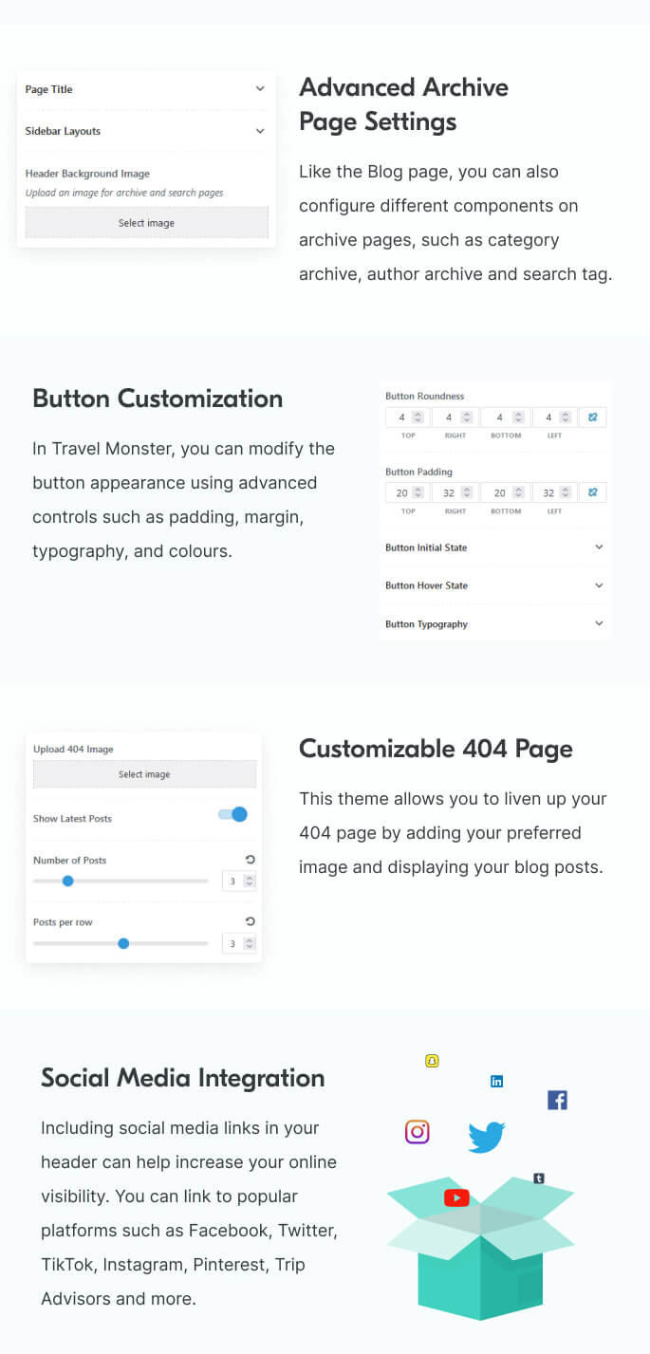Viewport: 650px width, 1354px height.
Task: Expand Button Hover State section
Action: (495, 585)
